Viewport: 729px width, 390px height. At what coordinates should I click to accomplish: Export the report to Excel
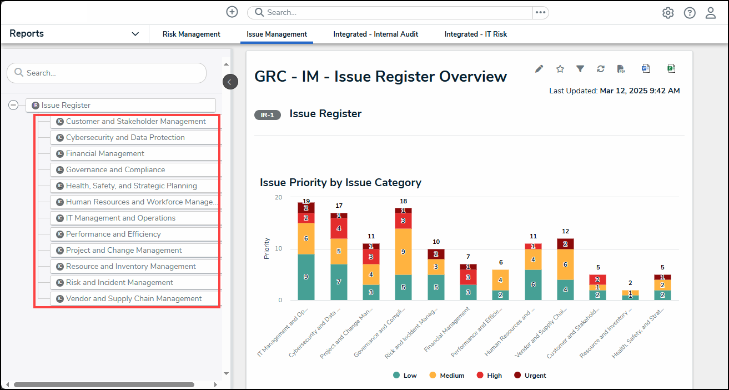point(671,69)
